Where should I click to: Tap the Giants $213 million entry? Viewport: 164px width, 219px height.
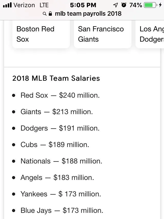[57, 112]
